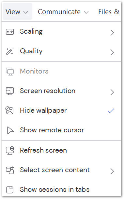Screen dimensions: 124x199
Task: Click the Refresh screen monitor icon
Action: tap(10, 150)
